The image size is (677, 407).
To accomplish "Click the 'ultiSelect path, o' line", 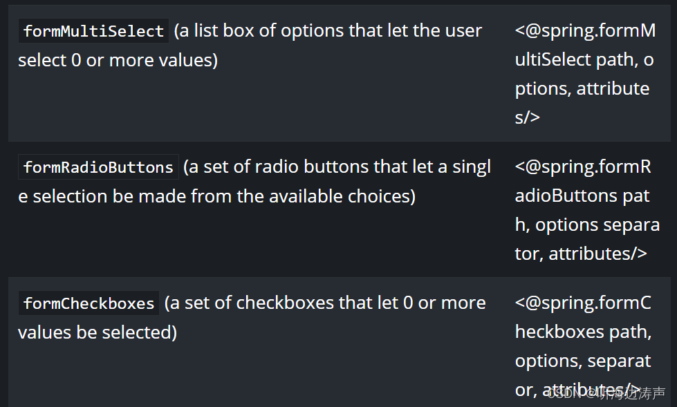I will (584, 59).
